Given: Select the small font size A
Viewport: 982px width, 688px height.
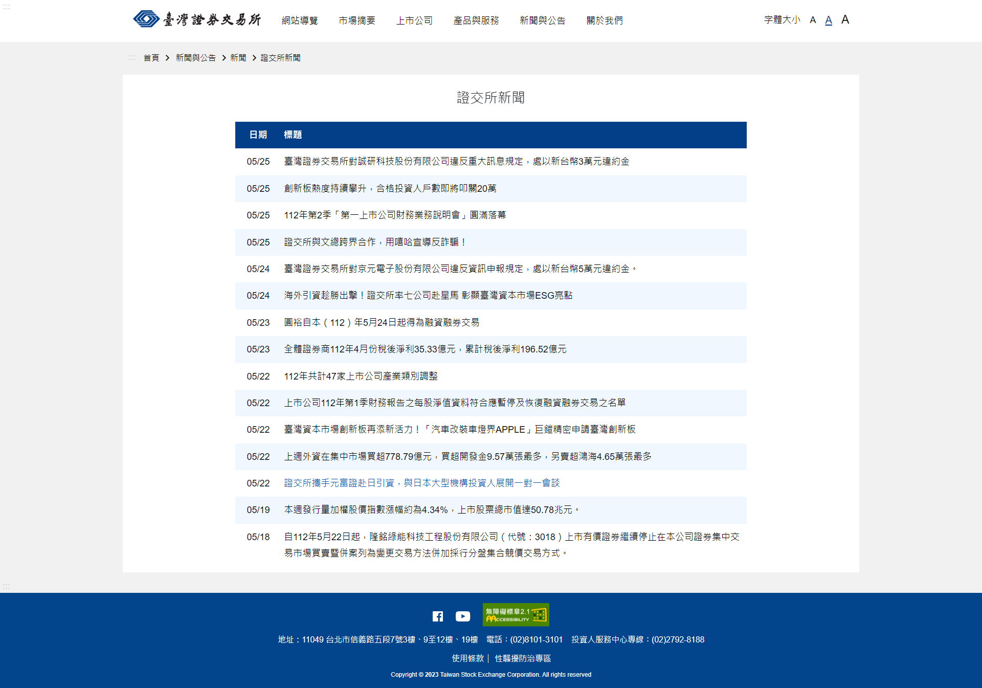Looking at the screenshot, I should click(813, 19).
